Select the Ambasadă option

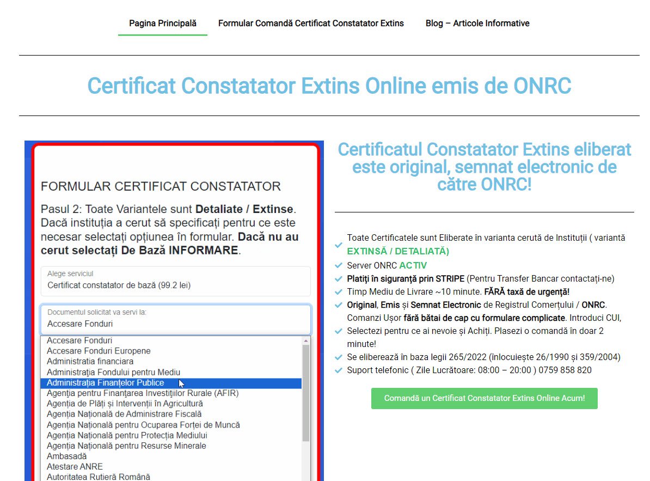tap(171, 456)
